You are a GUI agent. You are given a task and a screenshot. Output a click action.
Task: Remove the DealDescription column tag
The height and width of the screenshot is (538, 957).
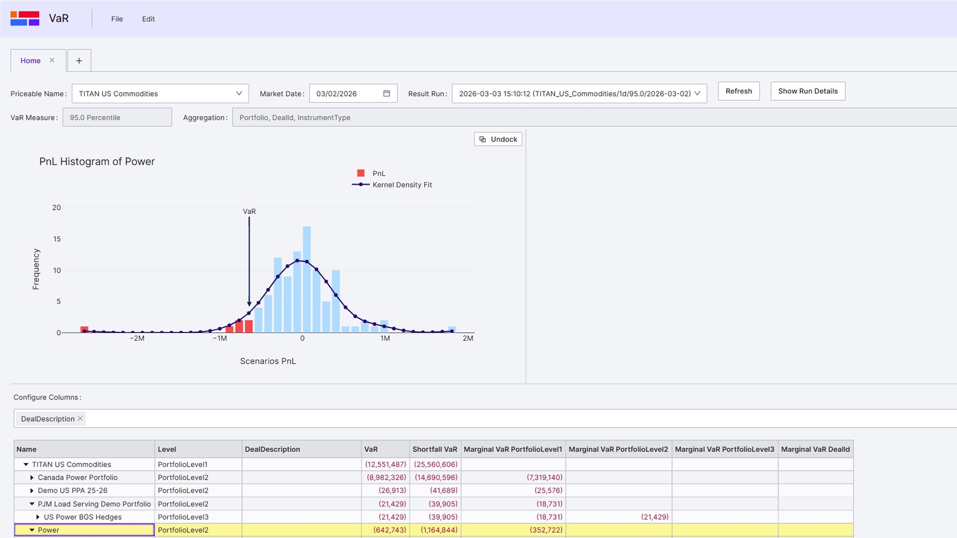(80, 418)
